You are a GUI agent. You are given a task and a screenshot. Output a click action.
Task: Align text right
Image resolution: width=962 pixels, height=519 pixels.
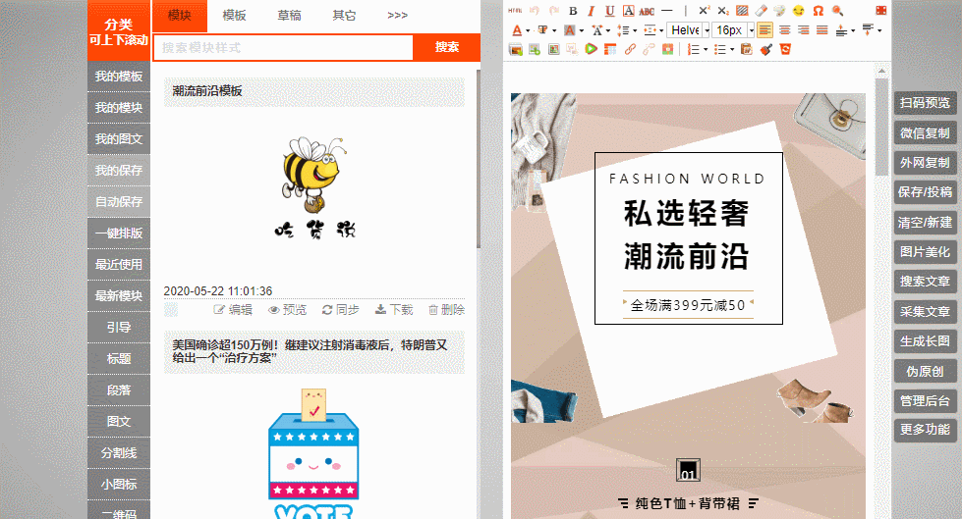[x=803, y=30]
